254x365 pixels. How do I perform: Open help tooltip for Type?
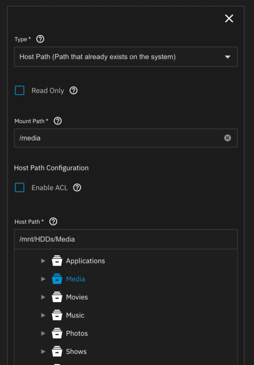(x=40, y=39)
